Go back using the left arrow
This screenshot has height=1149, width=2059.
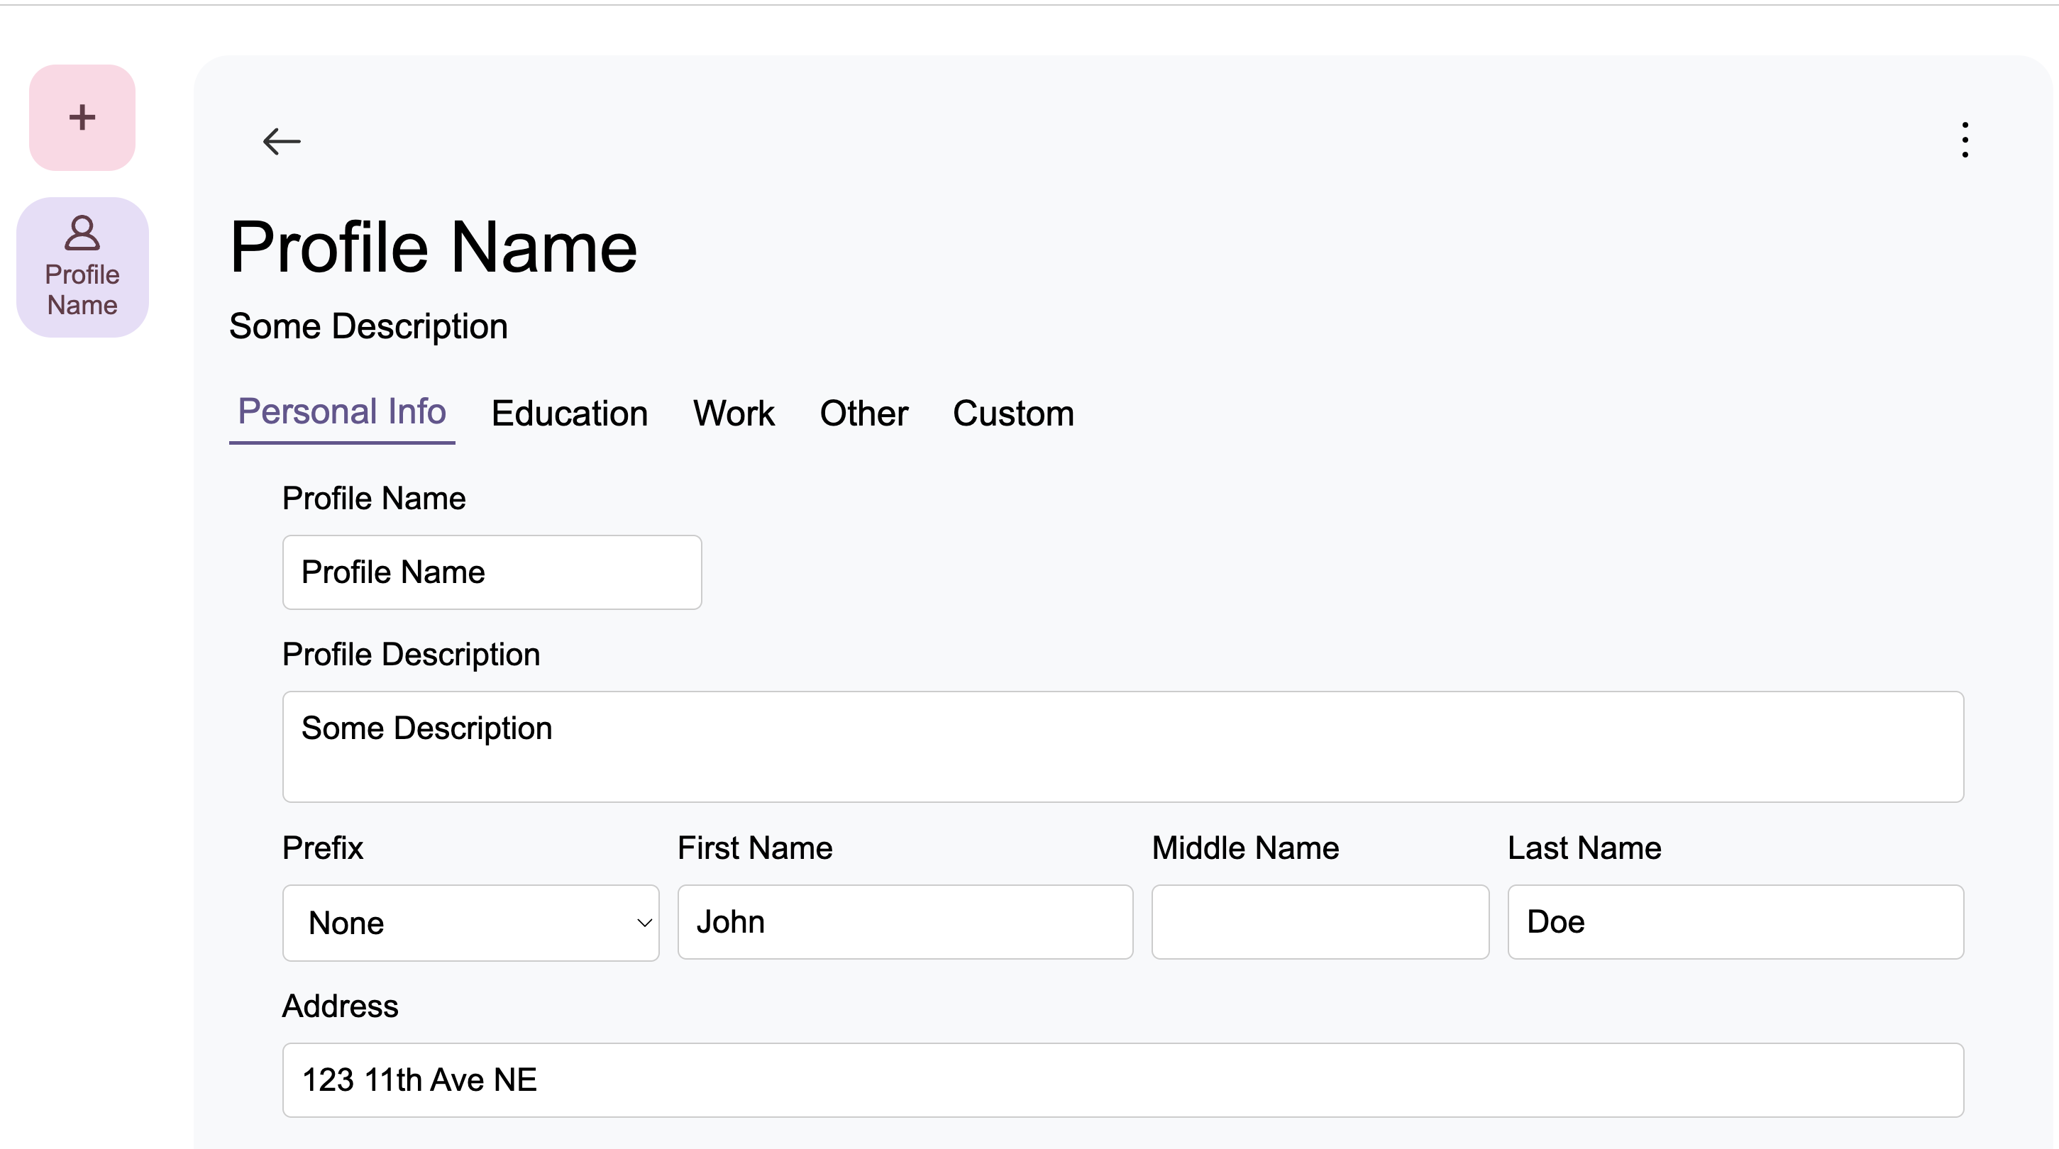(x=282, y=141)
